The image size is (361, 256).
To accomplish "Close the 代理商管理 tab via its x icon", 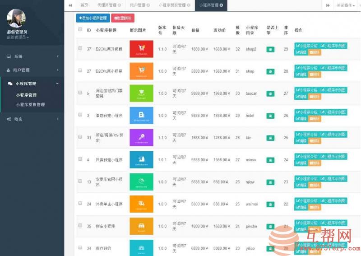I will [x=119, y=5].
